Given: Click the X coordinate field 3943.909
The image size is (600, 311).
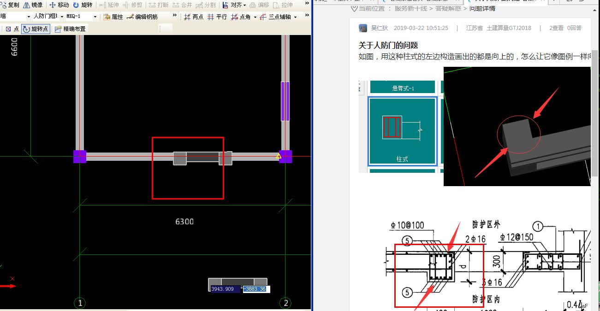Looking at the screenshot, I should point(225,289).
